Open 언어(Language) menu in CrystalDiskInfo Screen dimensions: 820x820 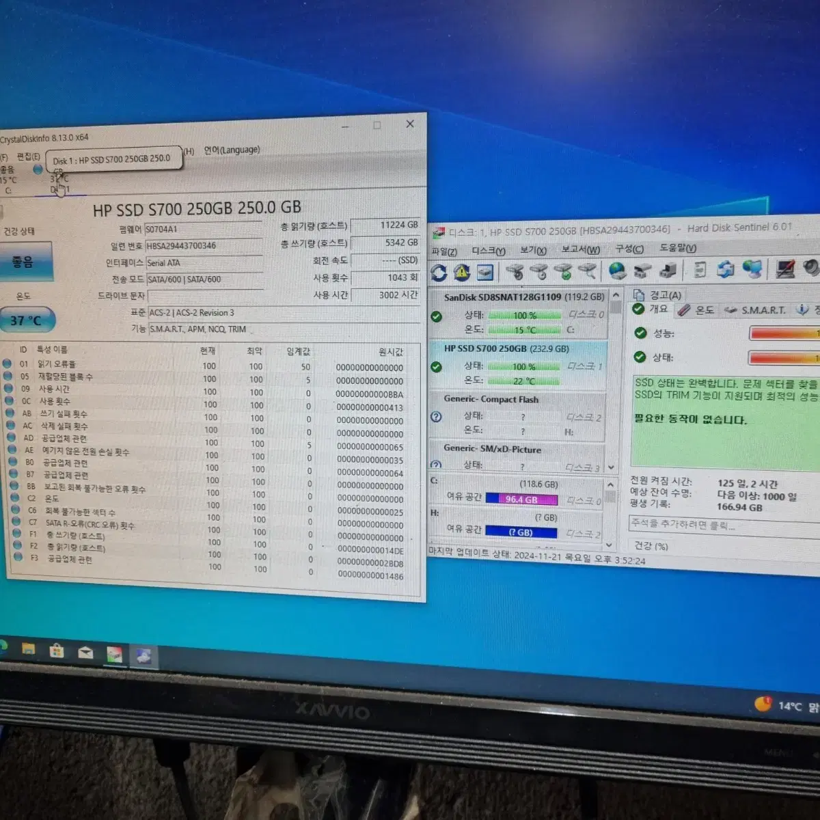(232, 150)
